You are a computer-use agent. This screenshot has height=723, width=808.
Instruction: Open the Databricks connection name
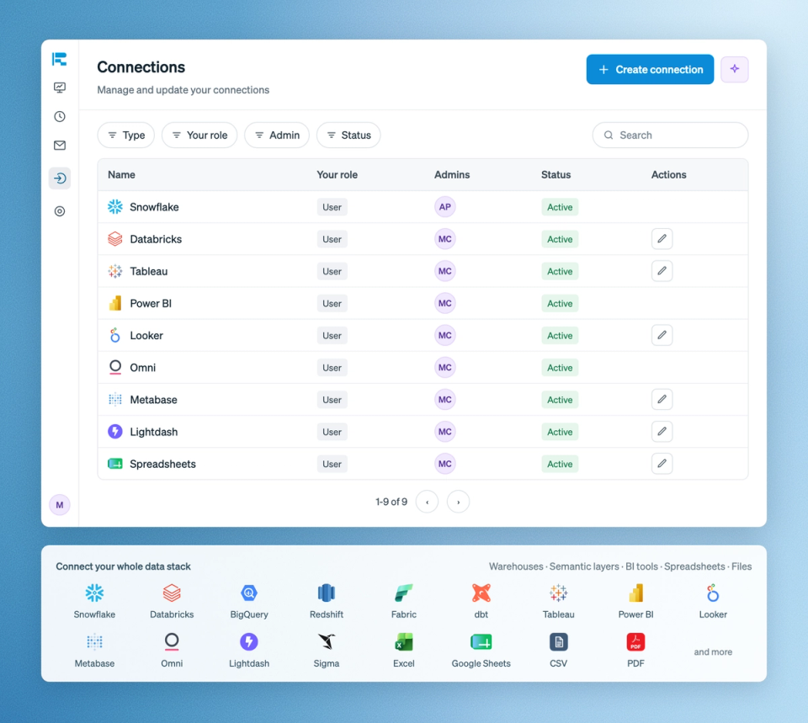[156, 239]
